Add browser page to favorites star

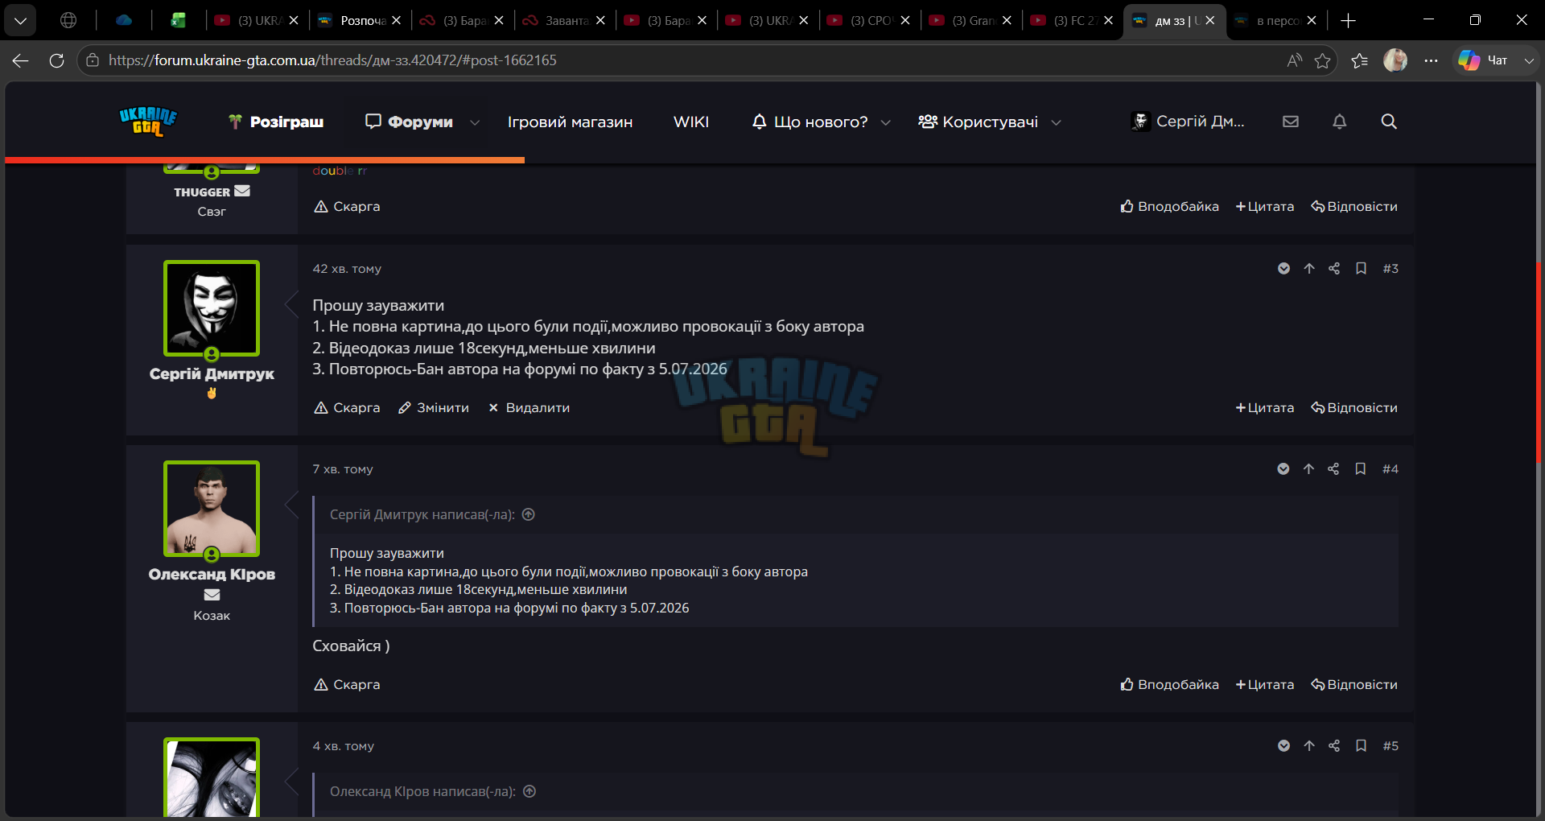click(x=1322, y=60)
